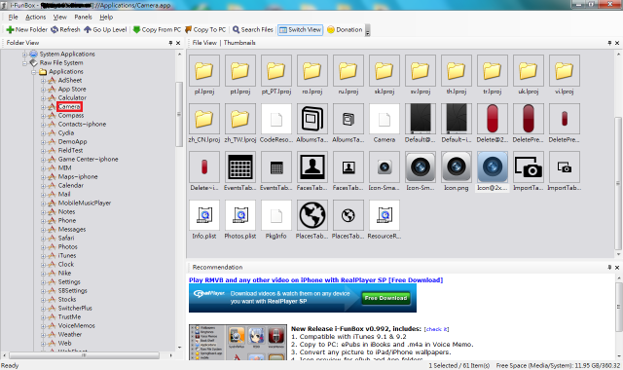The image size is (623, 370).
Task: Pin the Recommendation panel
Action: pos(609,268)
